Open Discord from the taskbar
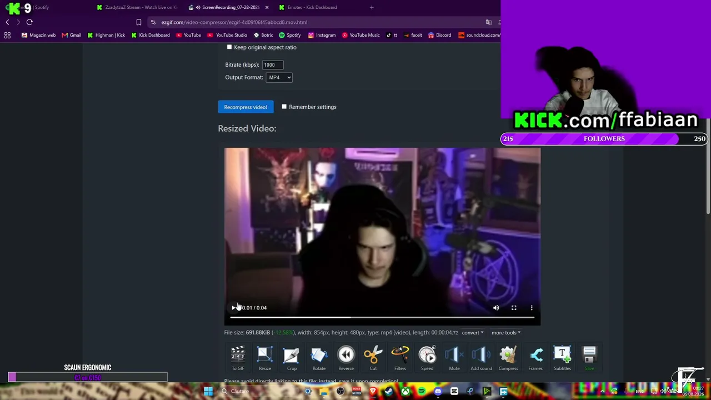Image resolution: width=711 pixels, height=400 pixels. tap(438, 392)
